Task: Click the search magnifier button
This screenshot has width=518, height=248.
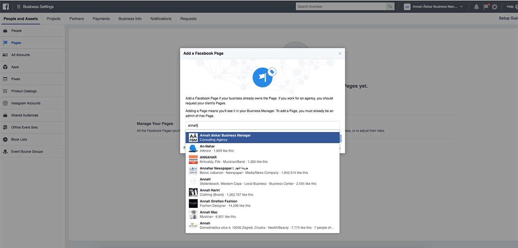Action: point(390,7)
